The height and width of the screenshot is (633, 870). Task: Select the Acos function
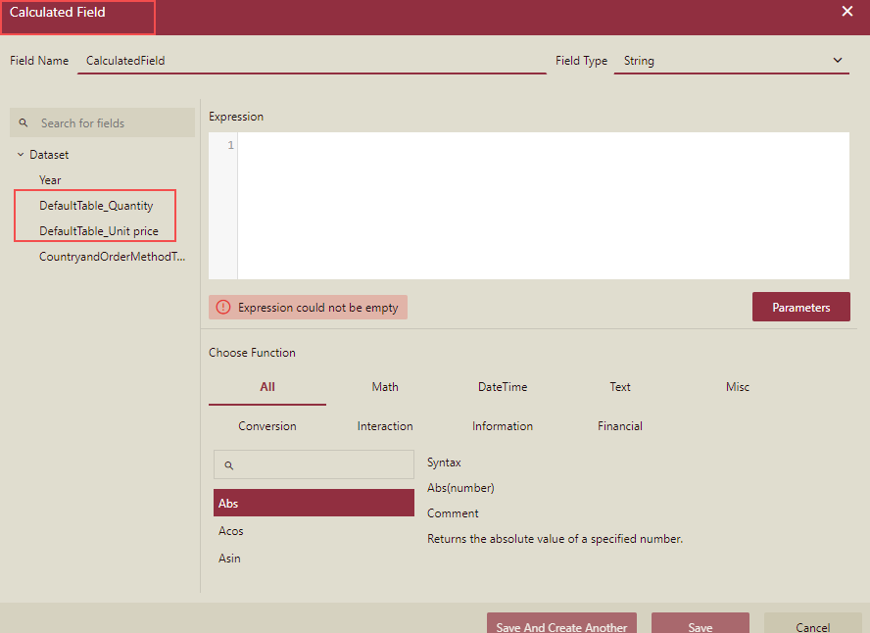coord(230,530)
